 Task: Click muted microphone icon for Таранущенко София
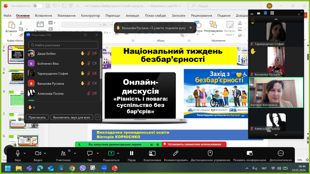pyautogui.click(x=89, y=73)
